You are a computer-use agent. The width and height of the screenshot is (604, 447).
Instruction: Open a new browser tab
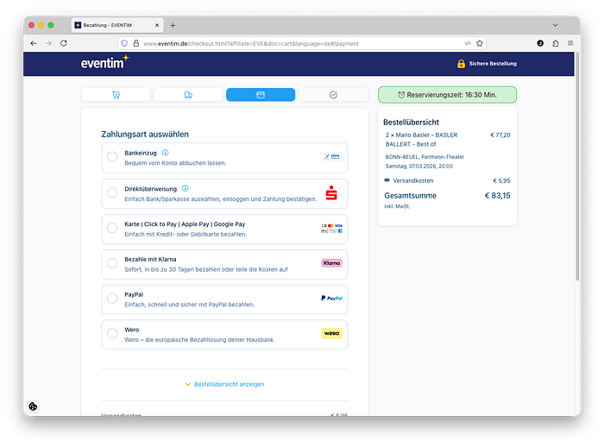(x=173, y=25)
